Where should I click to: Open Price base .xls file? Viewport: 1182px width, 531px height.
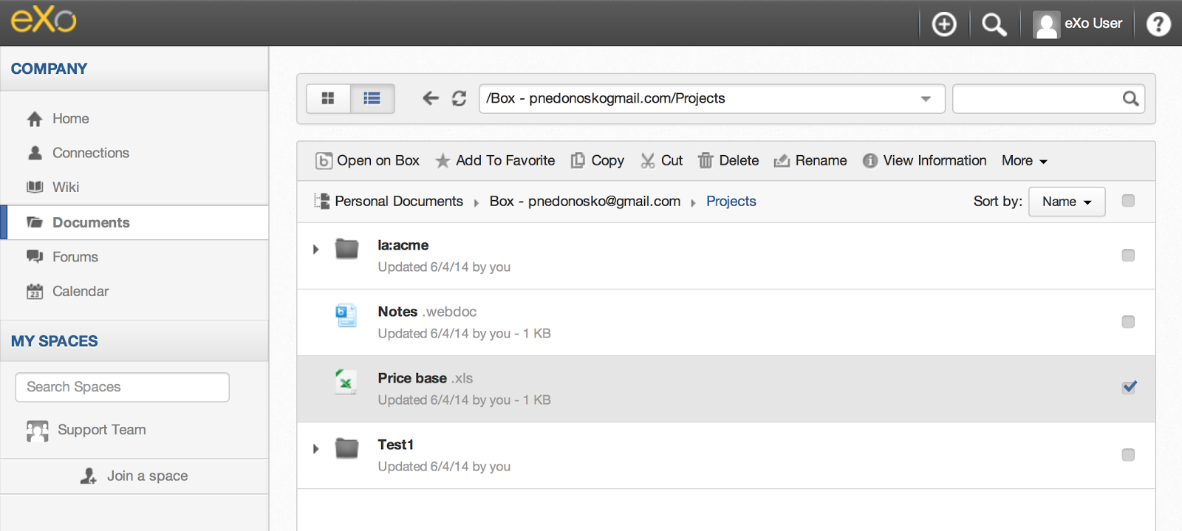(x=425, y=378)
